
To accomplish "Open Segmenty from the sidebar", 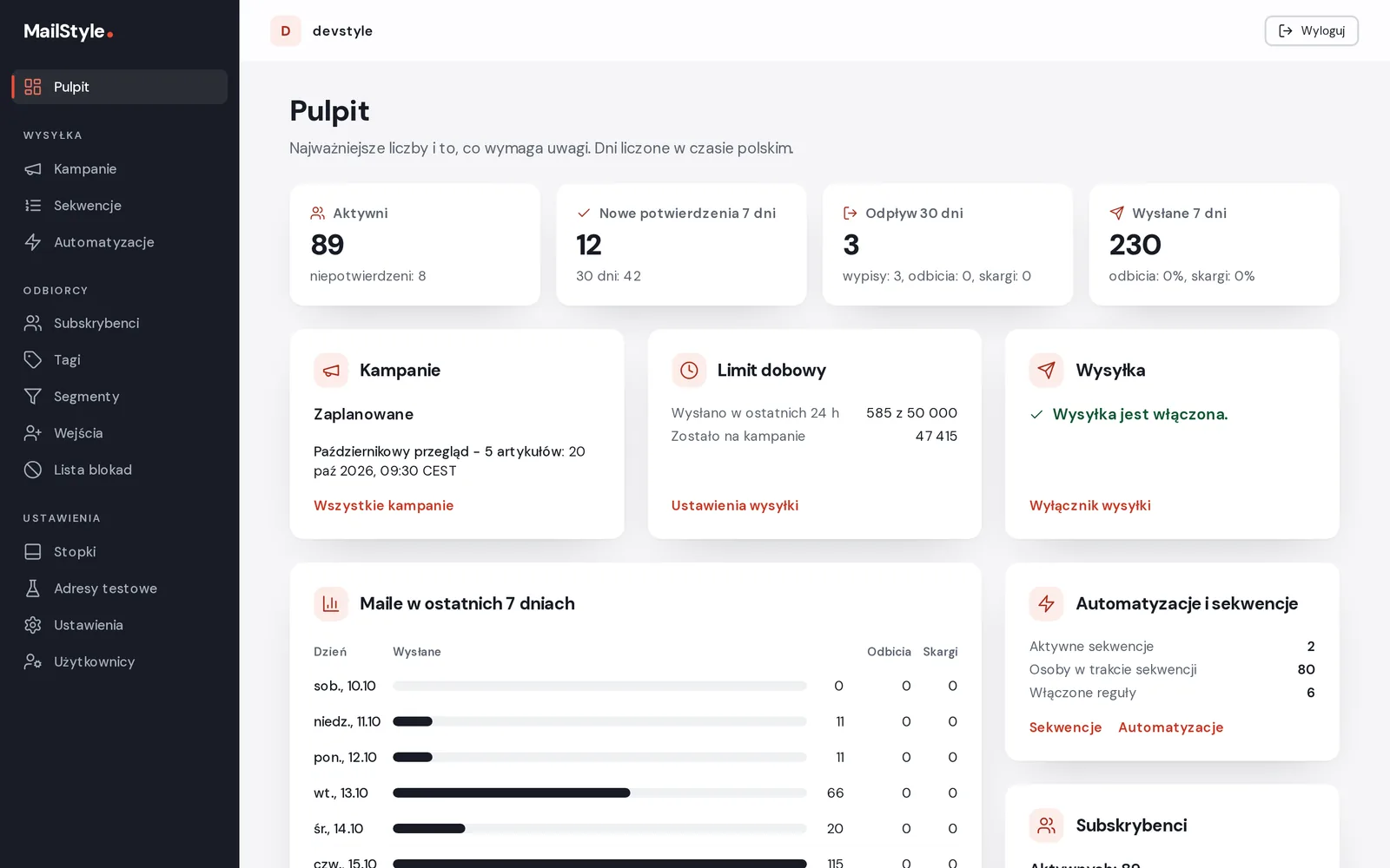I will click(x=120, y=397).
